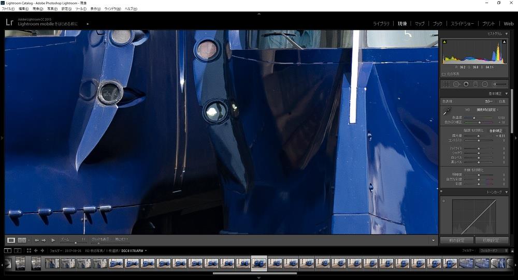Select the radial filter tool
The width and height of the screenshot is (518, 280).
click(485, 84)
